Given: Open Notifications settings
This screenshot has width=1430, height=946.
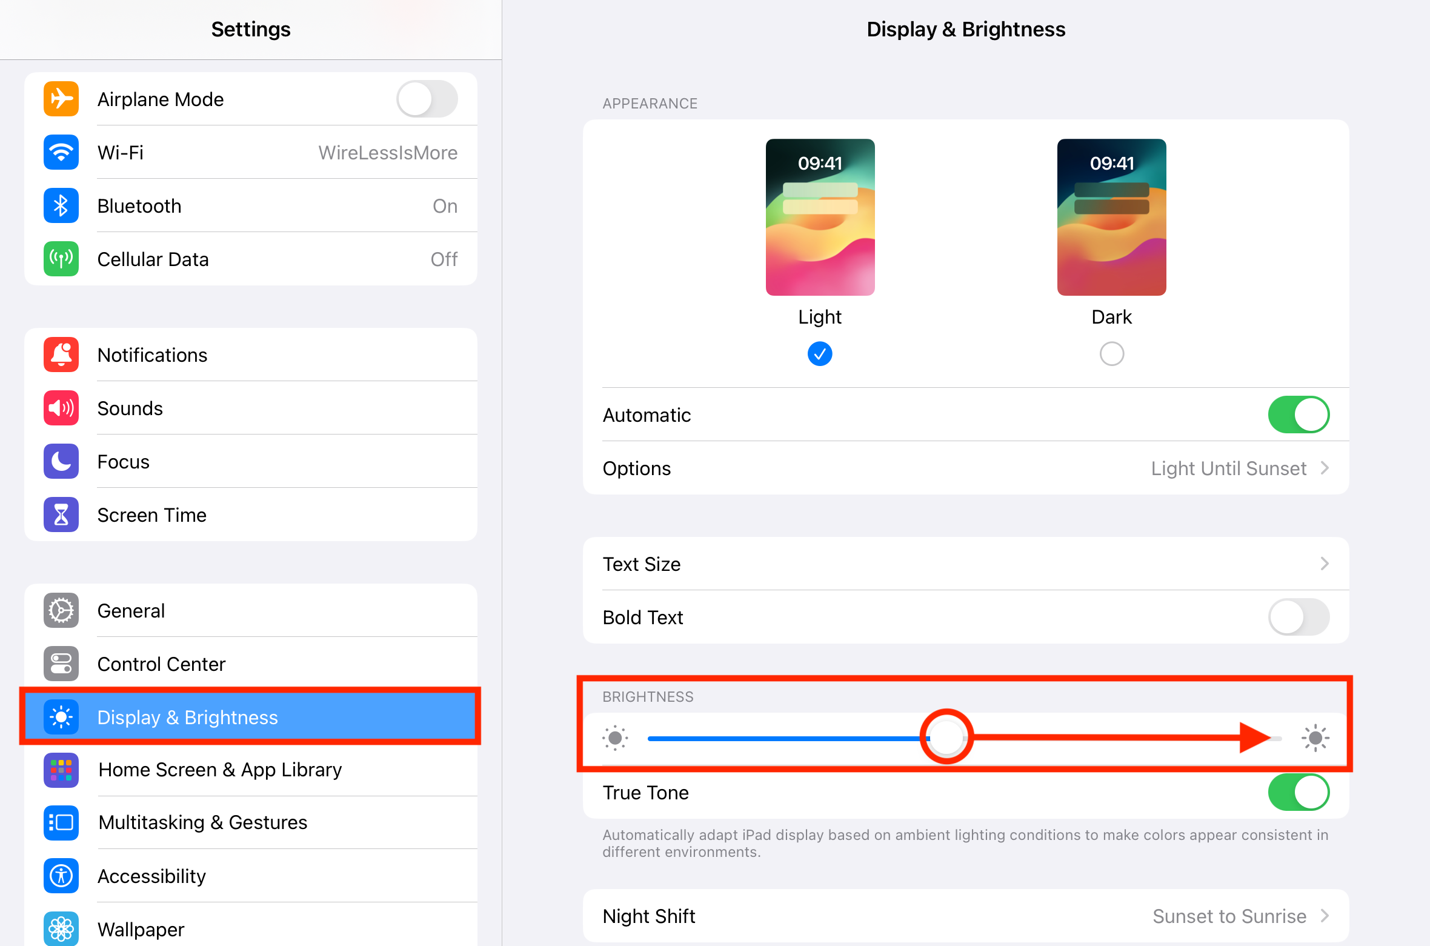Looking at the screenshot, I should [x=251, y=355].
